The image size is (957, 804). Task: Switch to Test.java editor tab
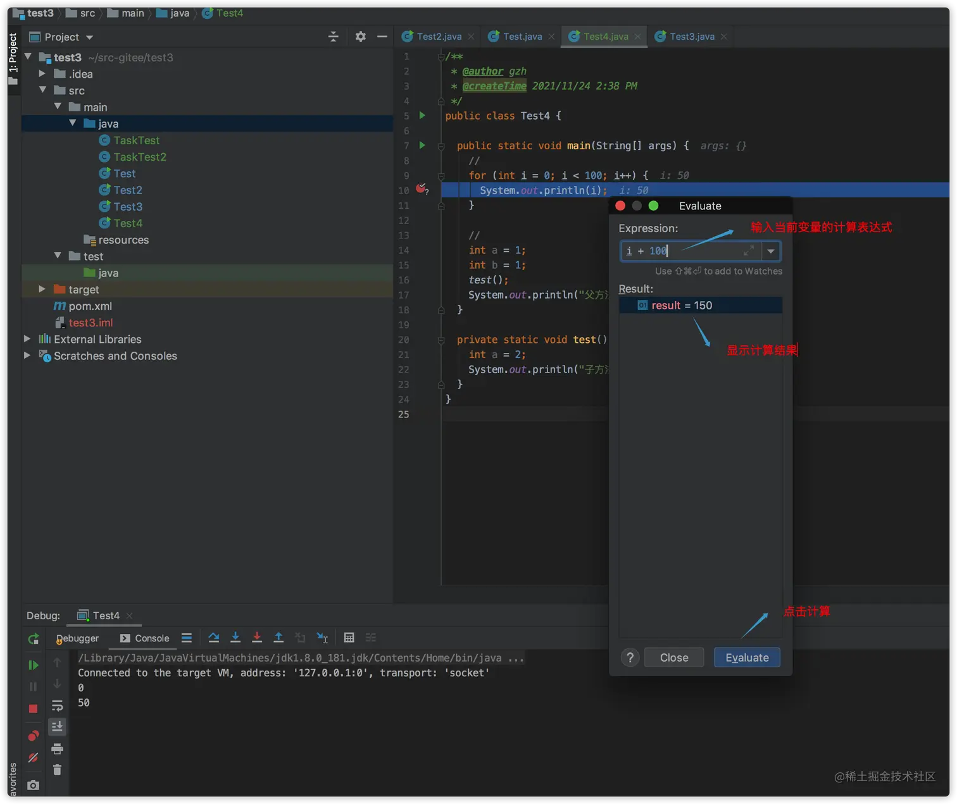coord(522,37)
